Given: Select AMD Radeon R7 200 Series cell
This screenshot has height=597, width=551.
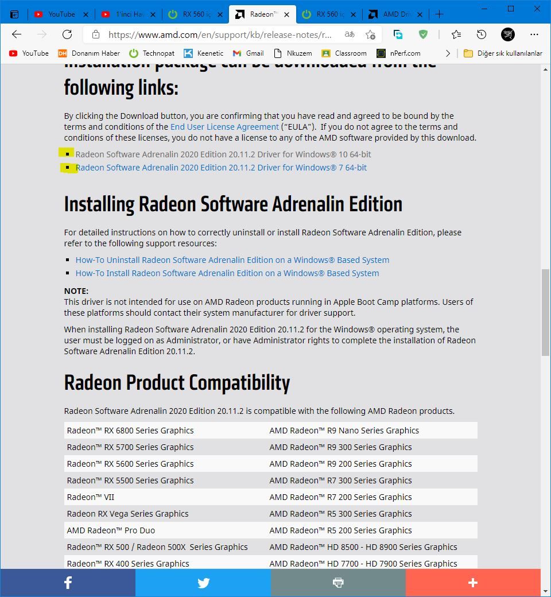Looking at the screenshot, I should [372, 497].
